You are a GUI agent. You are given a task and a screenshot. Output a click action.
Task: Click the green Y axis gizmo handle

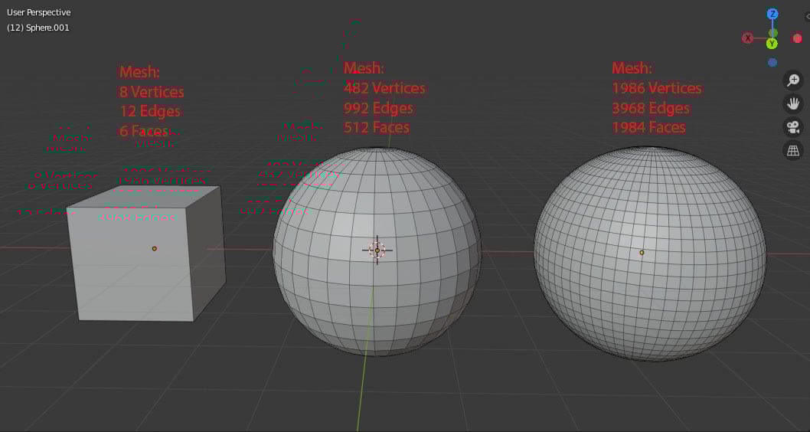[772, 44]
